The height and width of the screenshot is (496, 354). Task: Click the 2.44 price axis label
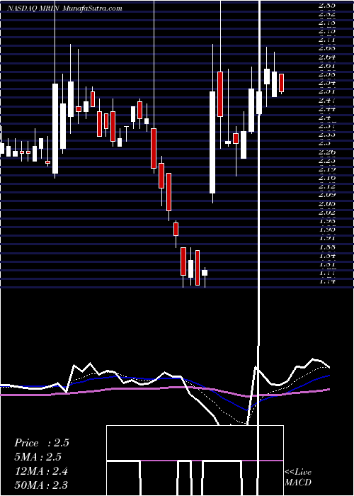[x=327, y=109]
